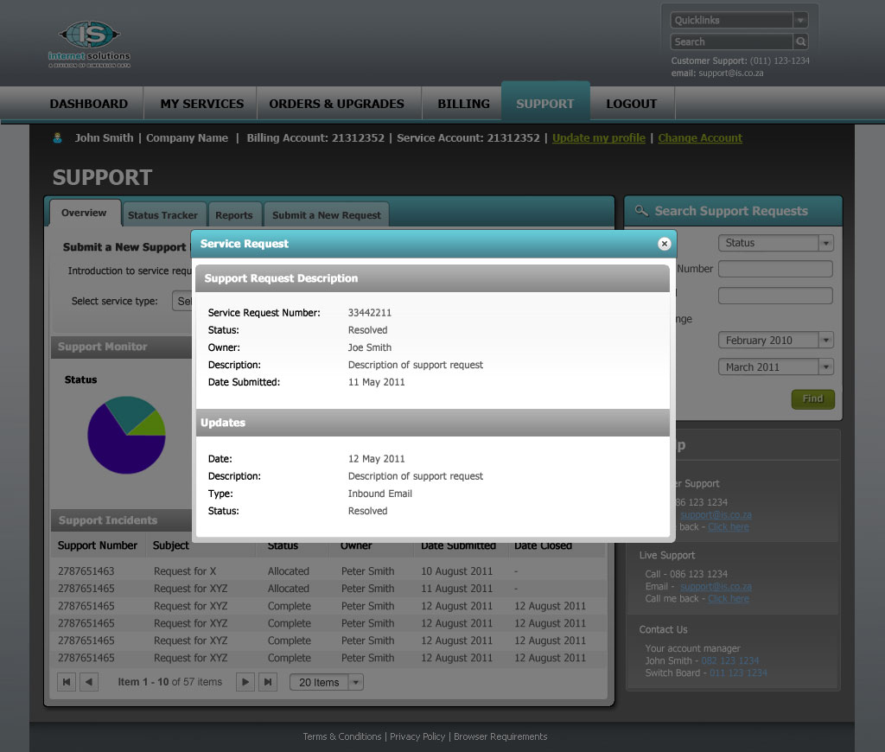
Task: Go to next page of incidents
Action: 245,682
